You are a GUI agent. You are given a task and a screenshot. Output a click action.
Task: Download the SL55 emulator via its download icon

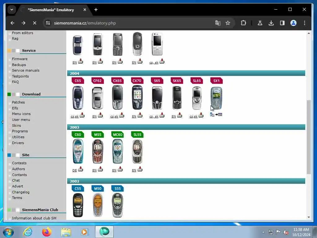(140, 169)
